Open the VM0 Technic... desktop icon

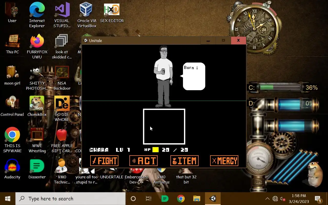[x=62, y=171]
